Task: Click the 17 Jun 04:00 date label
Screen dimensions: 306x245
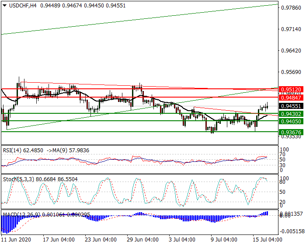Action: 59,239
